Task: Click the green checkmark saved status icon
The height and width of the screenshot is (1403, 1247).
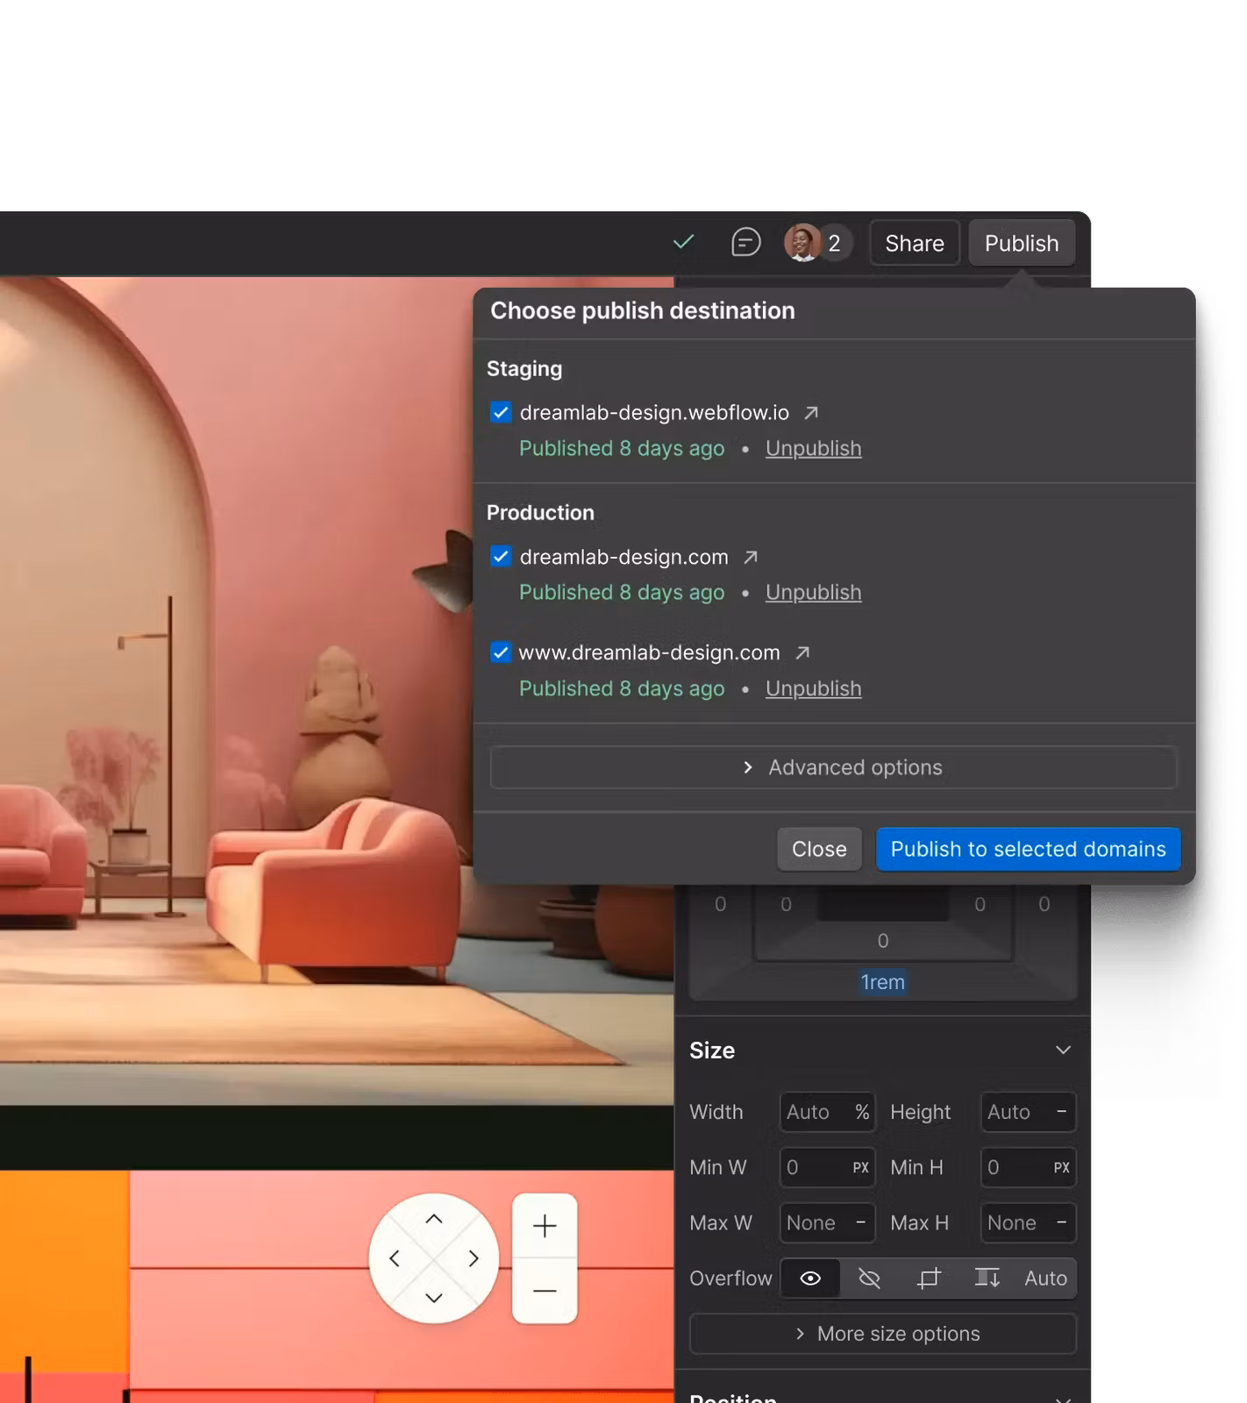Action: 683,242
